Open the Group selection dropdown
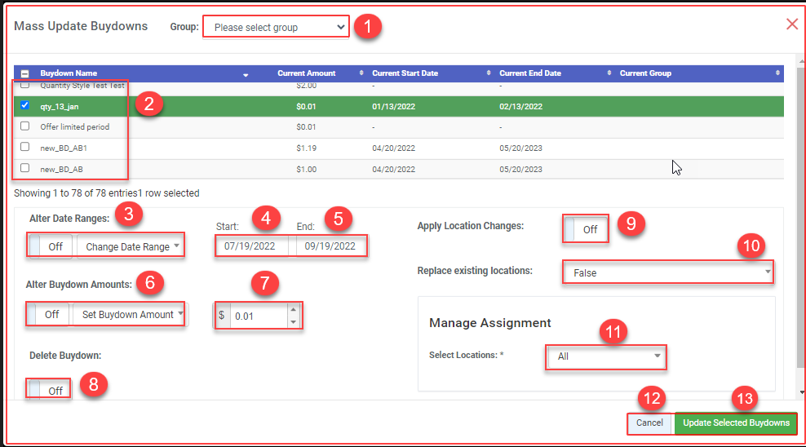This screenshot has height=447, width=806. pyautogui.click(x=276, y=27)
